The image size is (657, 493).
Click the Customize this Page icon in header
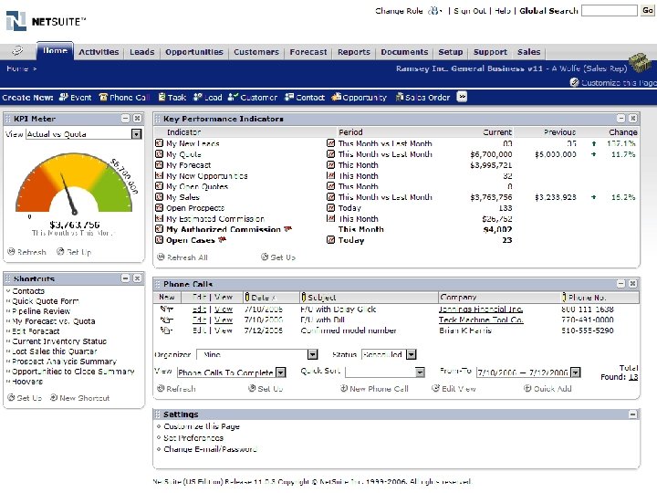[575, 82]
